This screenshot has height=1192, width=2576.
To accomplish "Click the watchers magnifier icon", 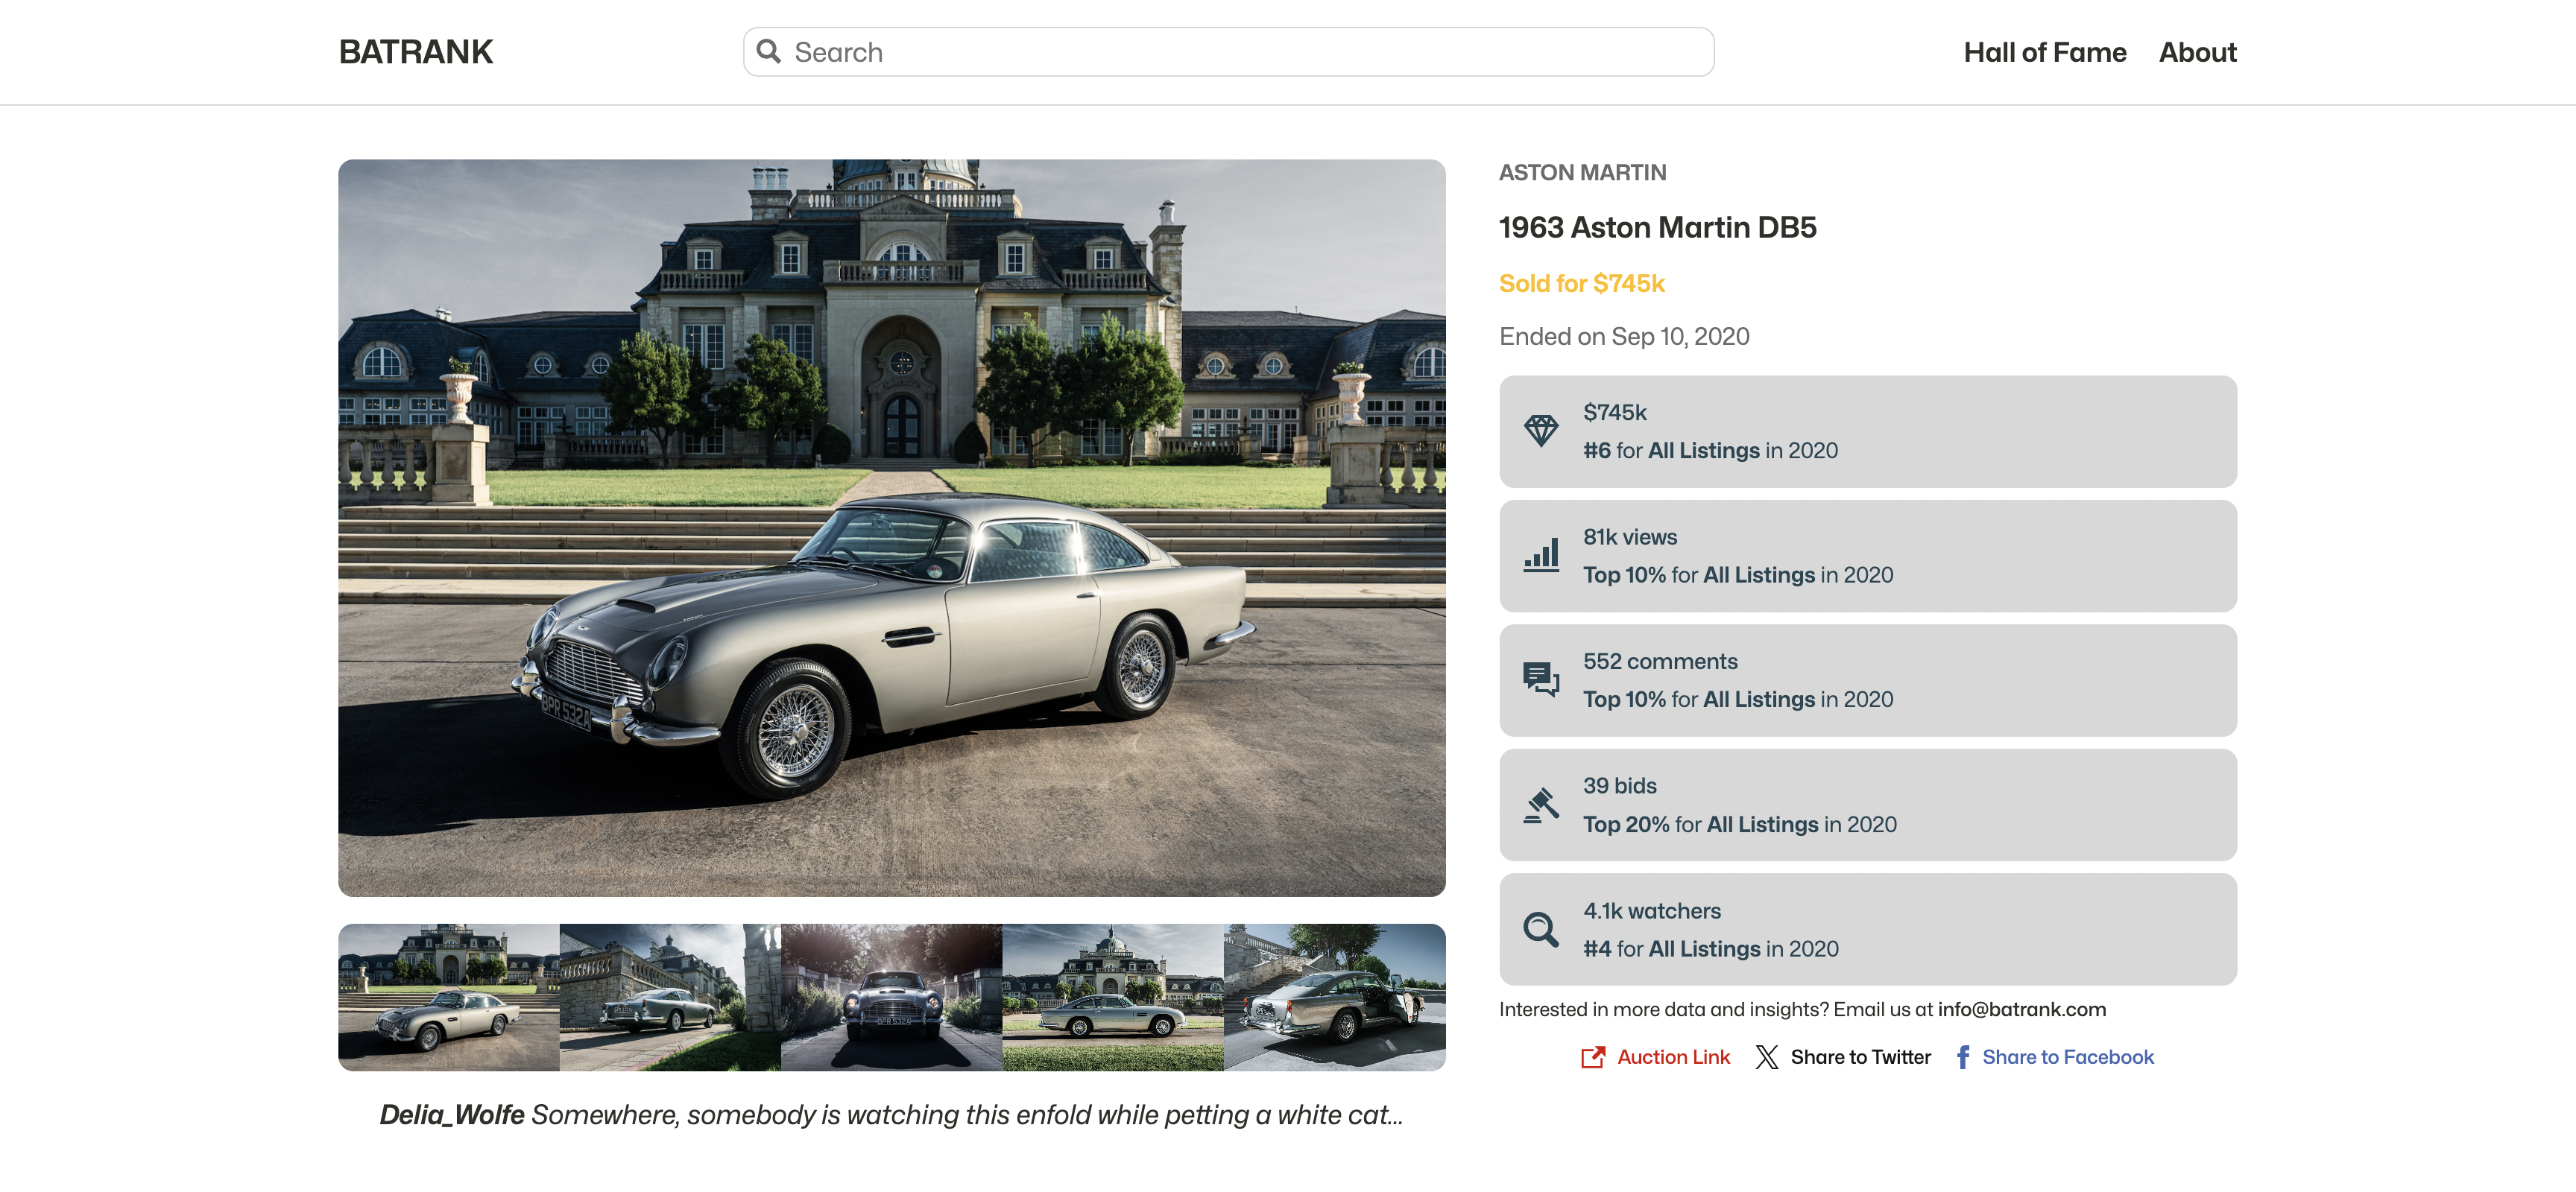I will 1540,929.
